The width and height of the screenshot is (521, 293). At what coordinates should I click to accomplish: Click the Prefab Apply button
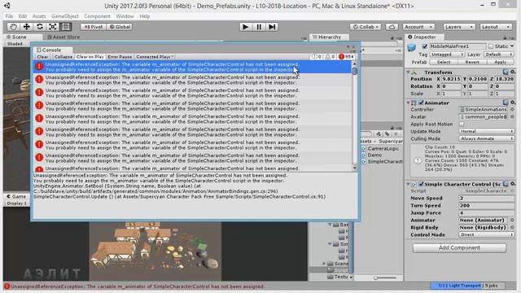[501, 62]
